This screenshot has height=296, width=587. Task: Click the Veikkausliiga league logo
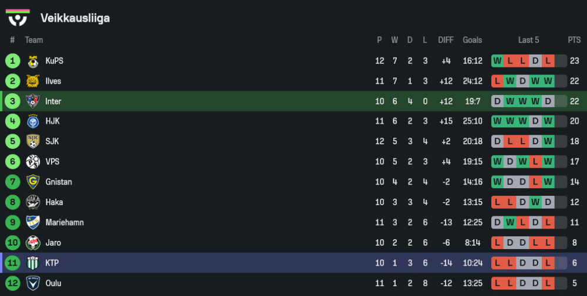coord(18,17)
